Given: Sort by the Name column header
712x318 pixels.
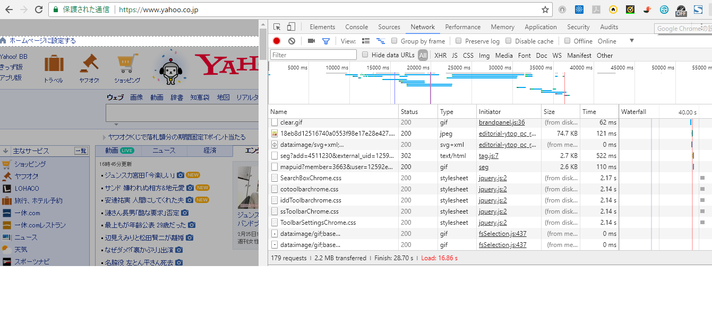Looking at the screenshot, I should [x=333, y=112].
